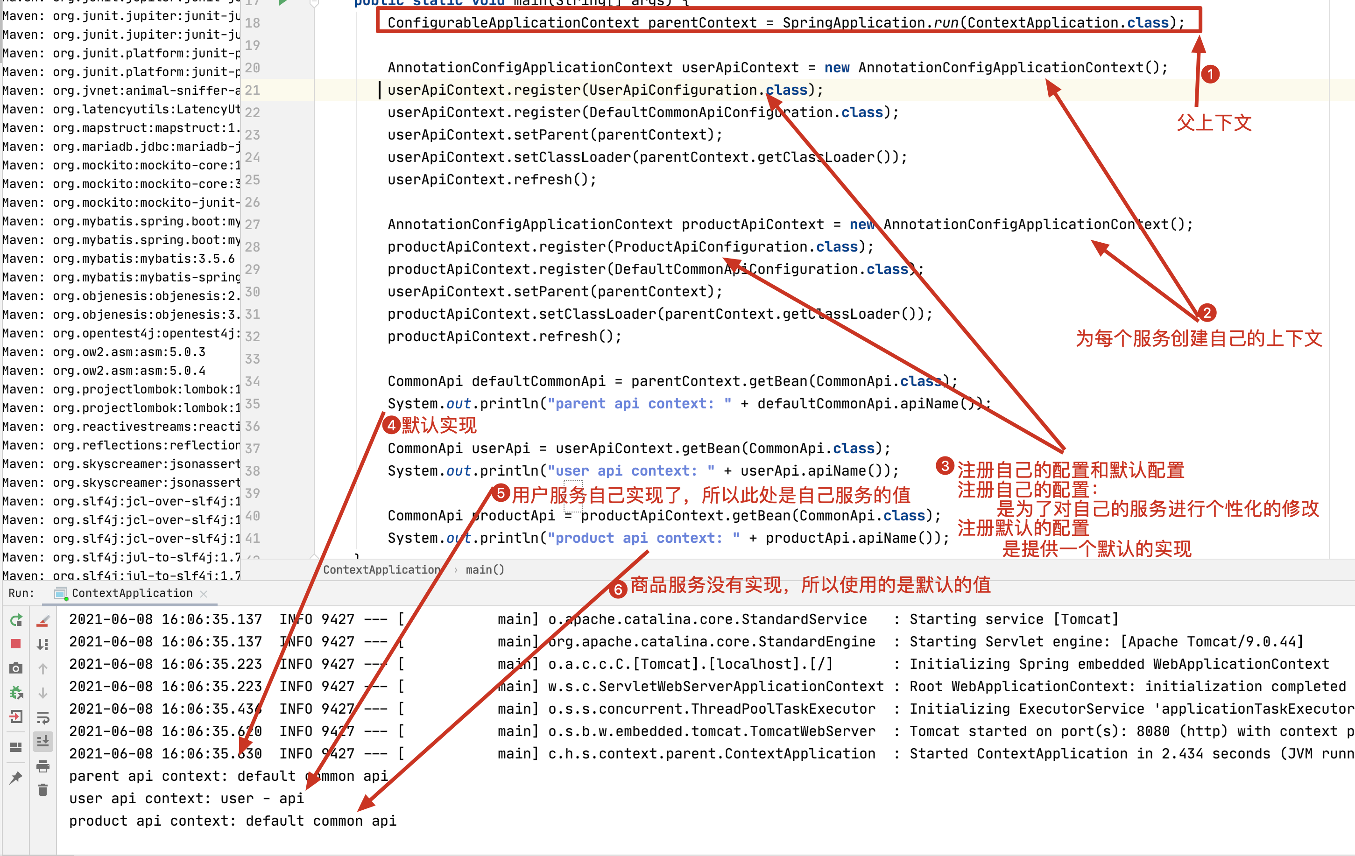Clear console with the trash icon
The image size is (1355, 856).
pyautogui.click(x=43, y=790)
